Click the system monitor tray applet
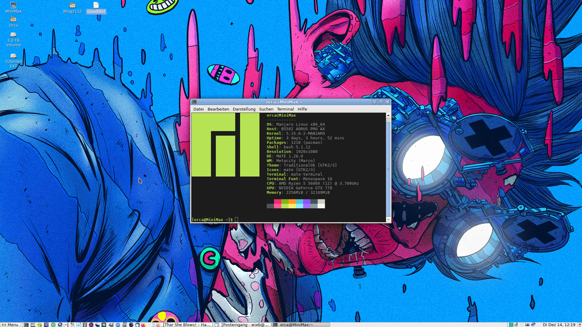Image resolution: width=582 pixels, height=327 pixels. (x=527, y=325)
